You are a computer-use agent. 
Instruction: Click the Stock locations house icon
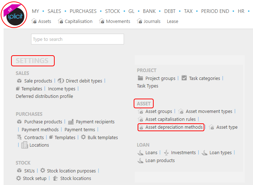coord(55,178)
